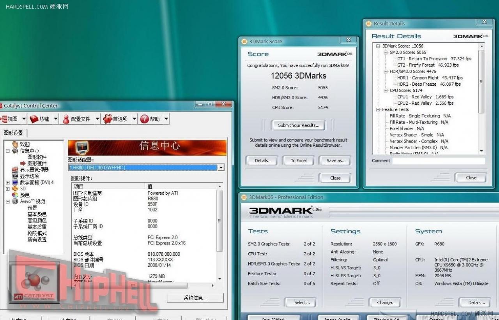Select 剧院模式 under Avivo 视频
The width and height of the screenshot is (499, 320).
[37, 233]
